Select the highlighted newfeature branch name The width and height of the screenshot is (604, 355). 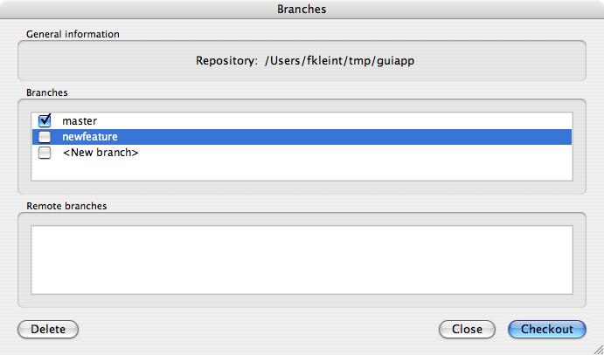click(x=89, y=137)
